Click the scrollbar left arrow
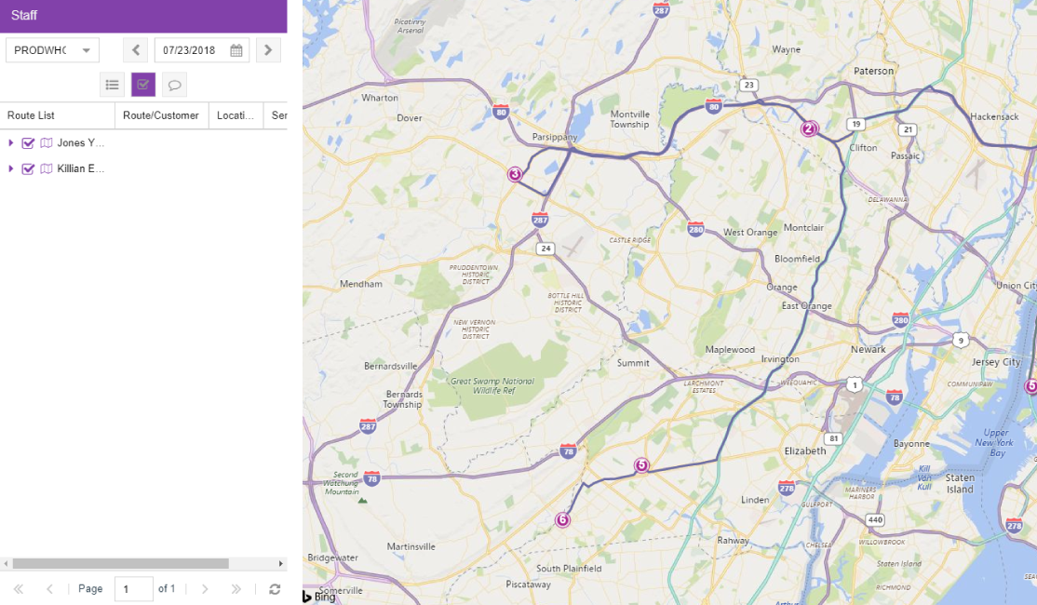This screenshot has width=1037, height=605. 6,563
